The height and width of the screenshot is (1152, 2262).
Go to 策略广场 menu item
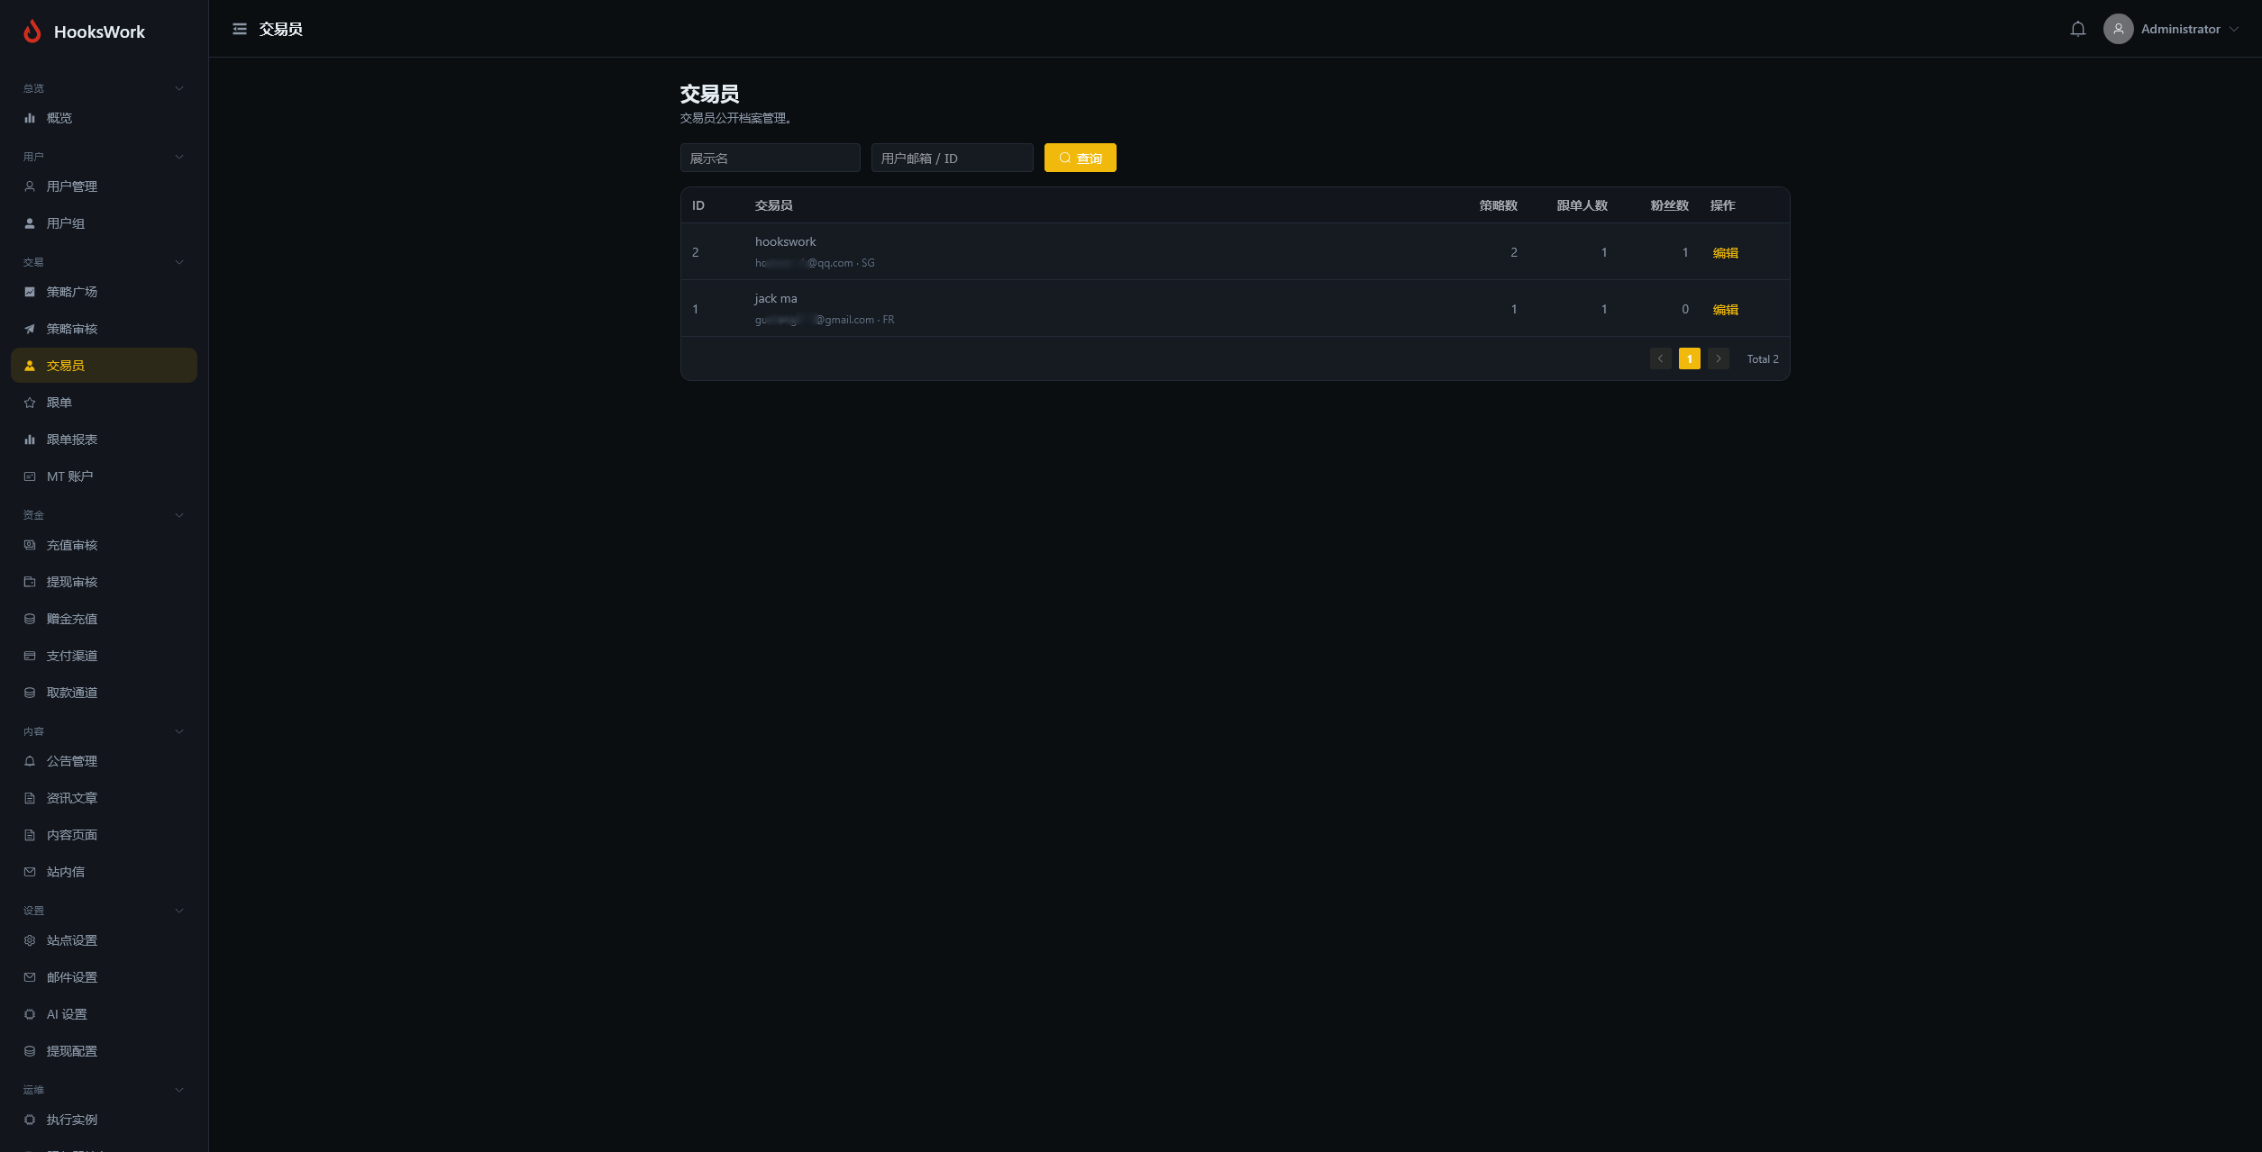(x=104, y=292)
